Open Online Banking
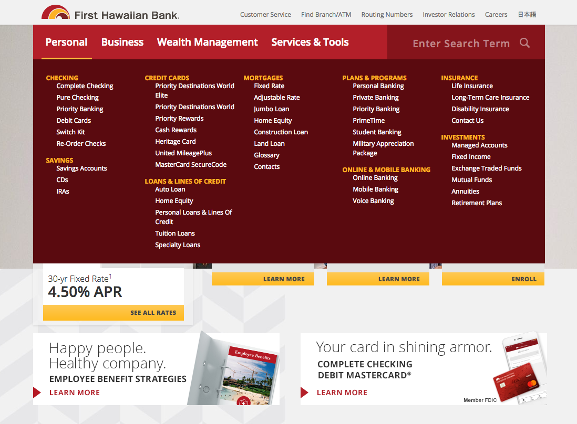The height and width of the screenshot is (424, 577). pyautogui.click(x=375, y=178)
